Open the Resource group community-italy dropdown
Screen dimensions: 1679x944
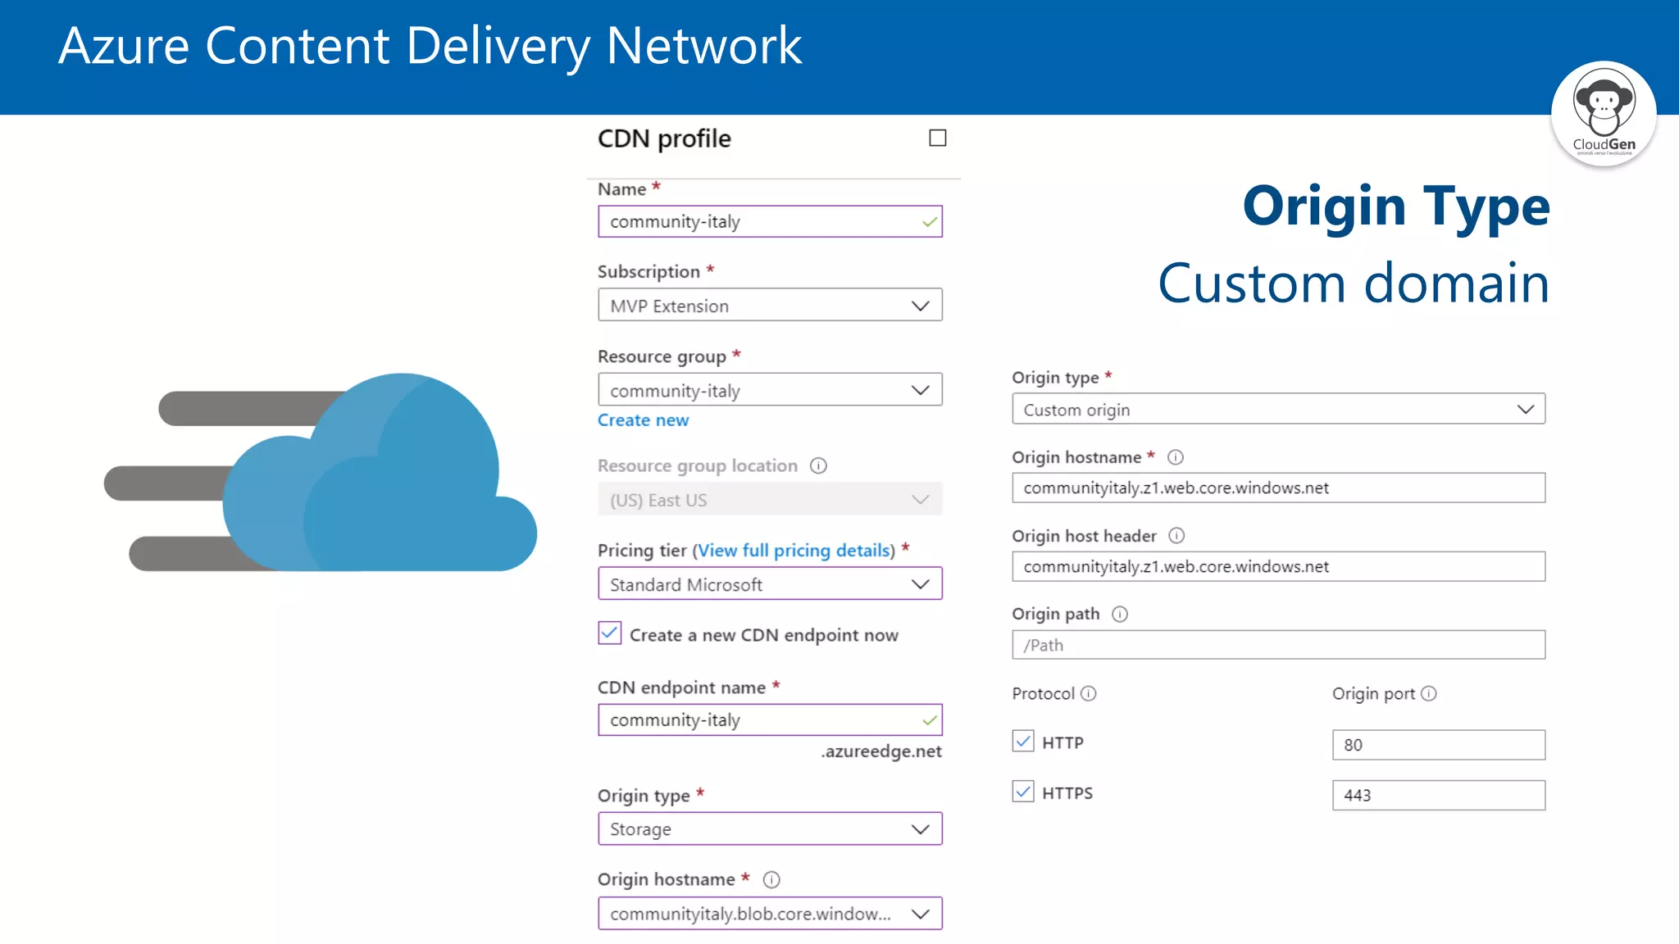(x=770, y=390)
